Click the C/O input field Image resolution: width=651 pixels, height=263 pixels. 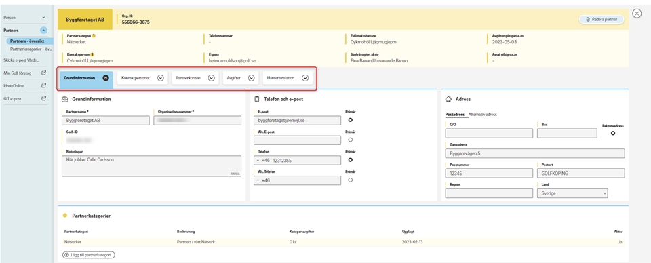[x=489, y=133]
